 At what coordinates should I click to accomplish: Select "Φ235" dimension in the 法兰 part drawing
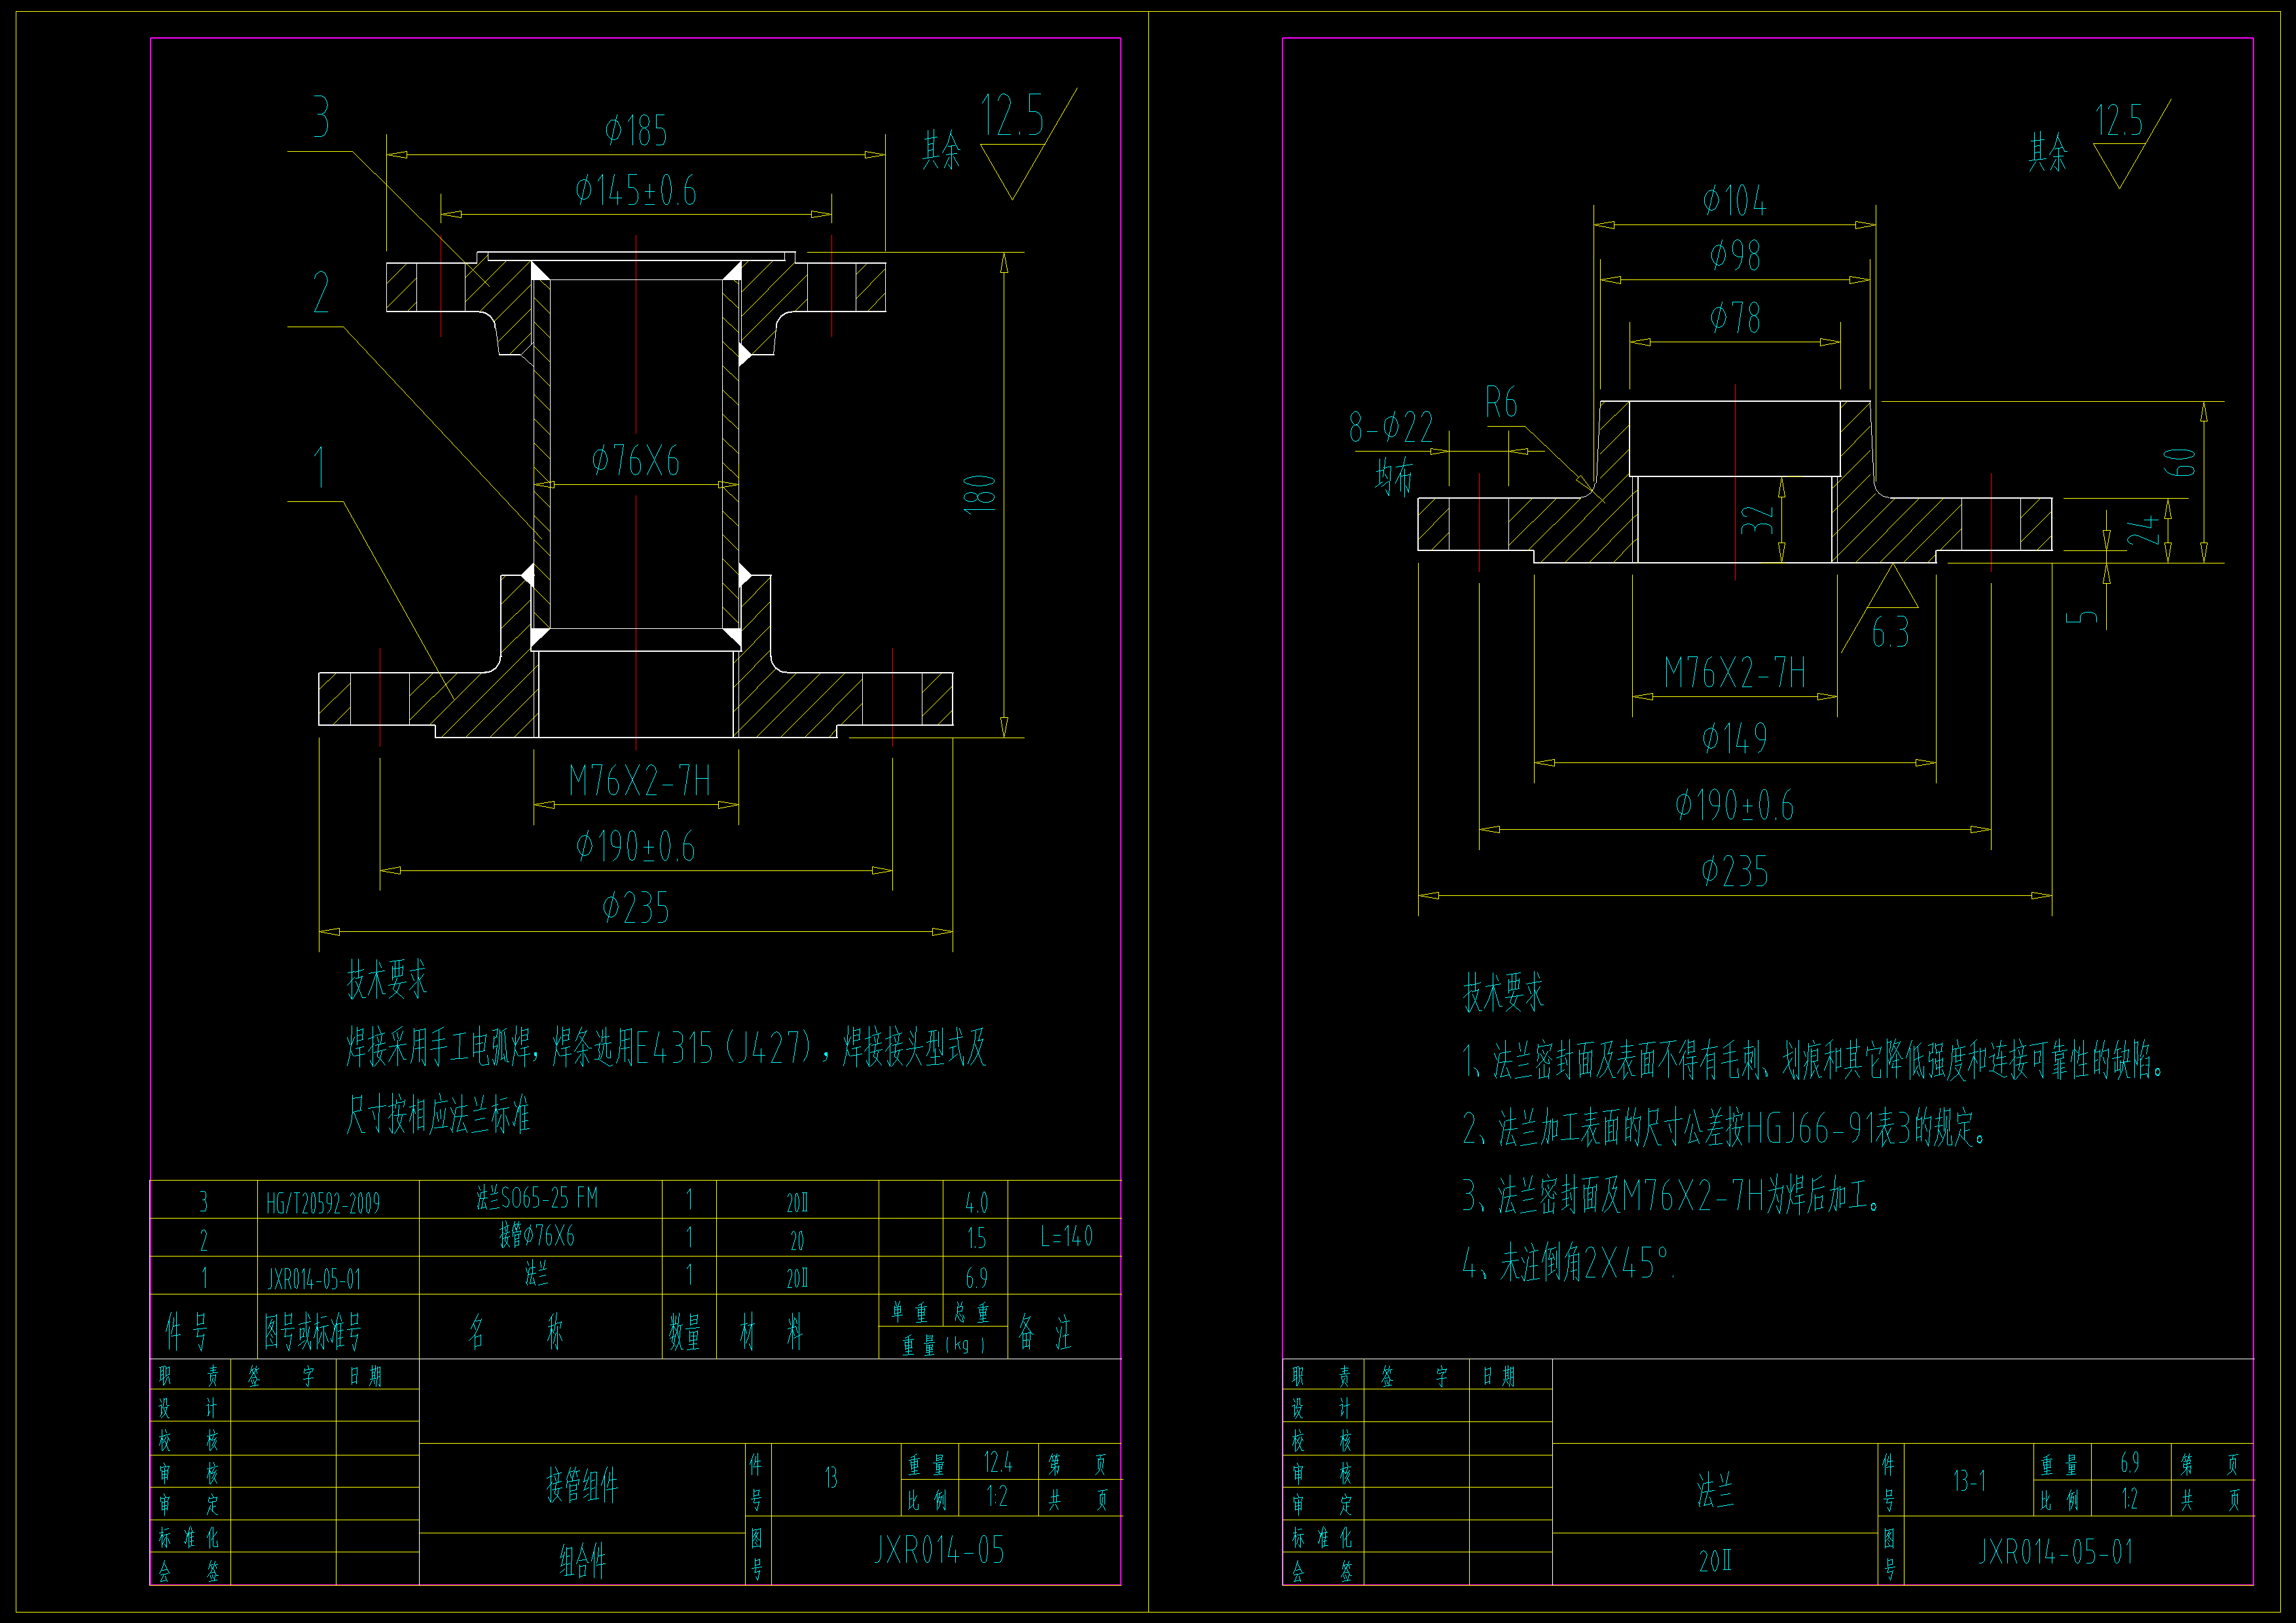pos(1735,872)
